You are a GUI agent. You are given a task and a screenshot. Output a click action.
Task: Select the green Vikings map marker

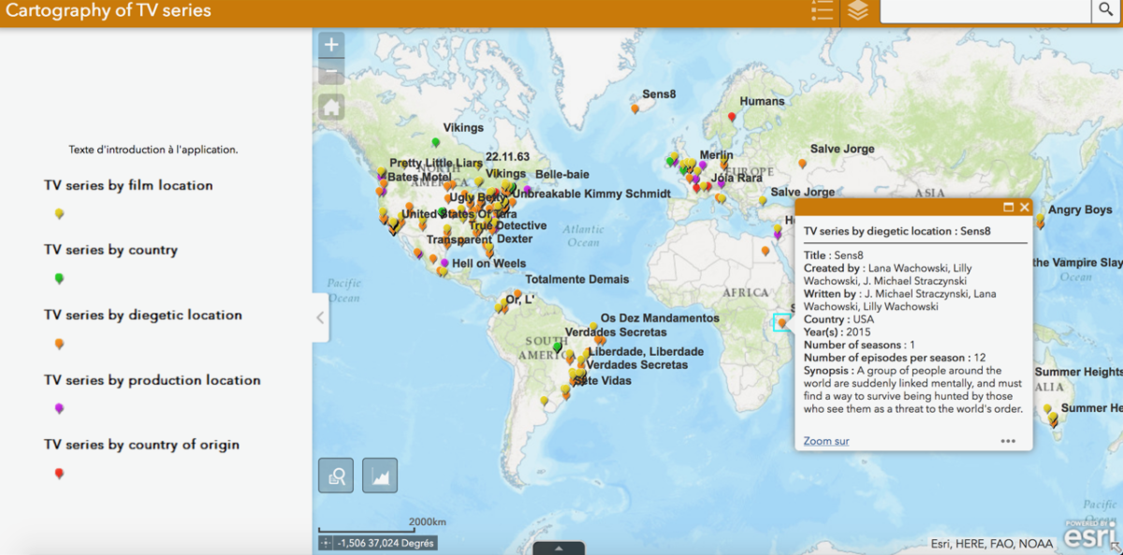[x=436, y=142]
